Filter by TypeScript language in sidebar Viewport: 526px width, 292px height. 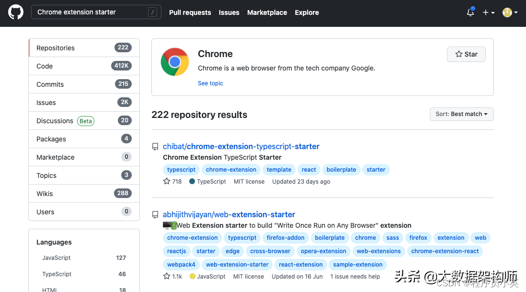[84, 274]
